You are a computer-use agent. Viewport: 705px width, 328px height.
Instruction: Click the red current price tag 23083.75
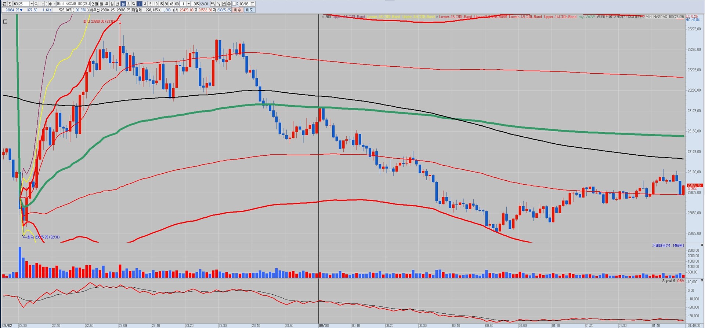pos(694,185)
